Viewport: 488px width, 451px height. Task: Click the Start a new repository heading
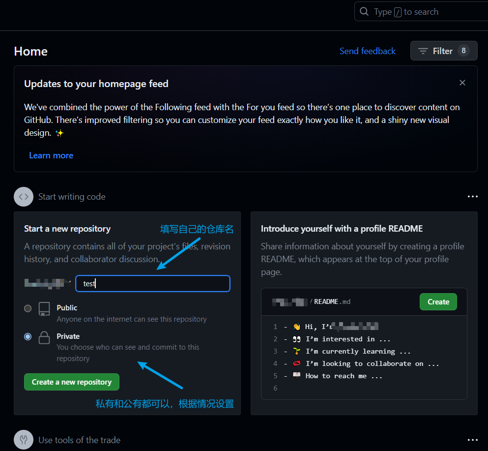(67, 229)
